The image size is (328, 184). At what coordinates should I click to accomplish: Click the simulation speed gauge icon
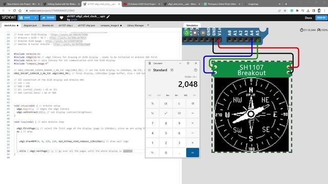coord(319,30)
